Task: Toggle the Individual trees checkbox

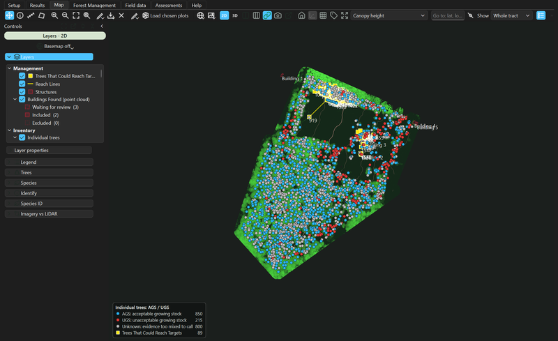Action: point(22,137)
